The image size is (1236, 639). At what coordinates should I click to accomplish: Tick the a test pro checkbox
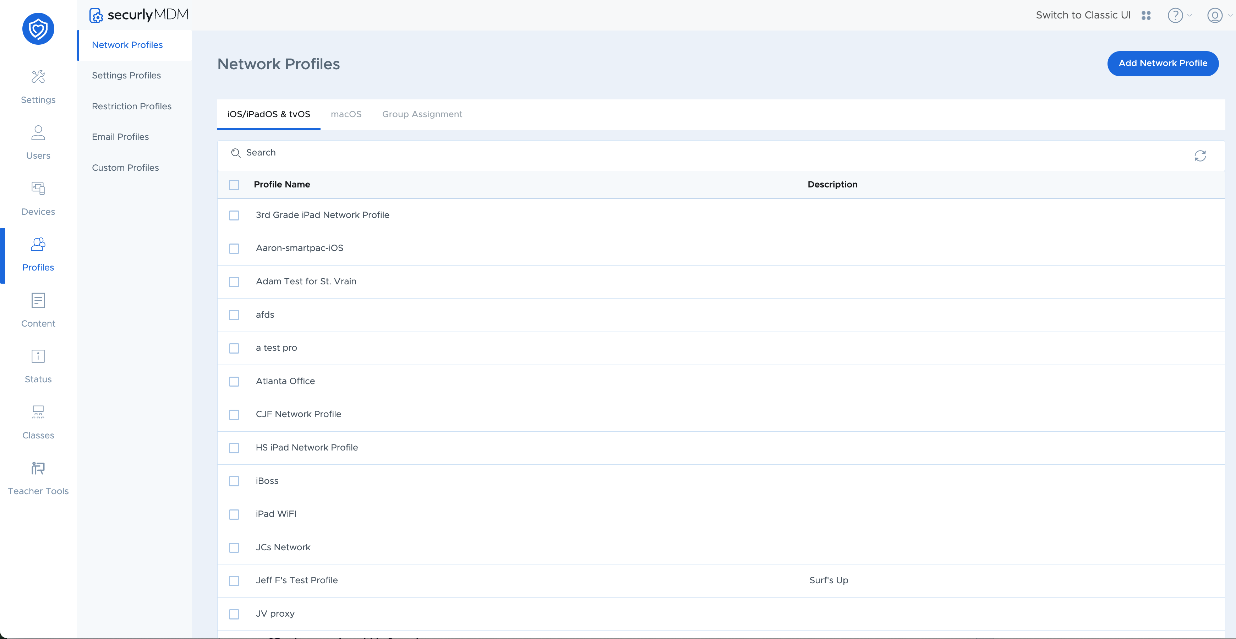(234, 348)
